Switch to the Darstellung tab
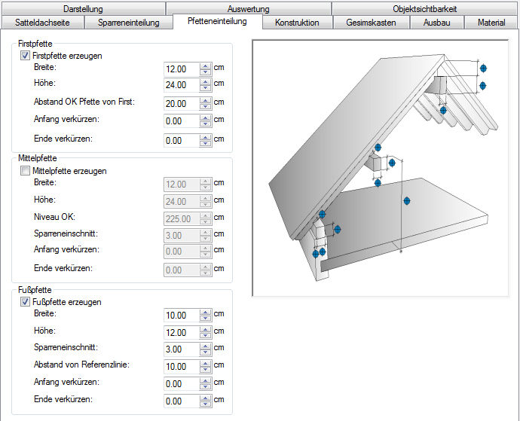 pyautogui.click(x=83, y=8)
